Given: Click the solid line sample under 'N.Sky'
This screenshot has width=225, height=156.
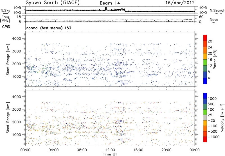Looking at the screenshot, I should tap(5, 13).
